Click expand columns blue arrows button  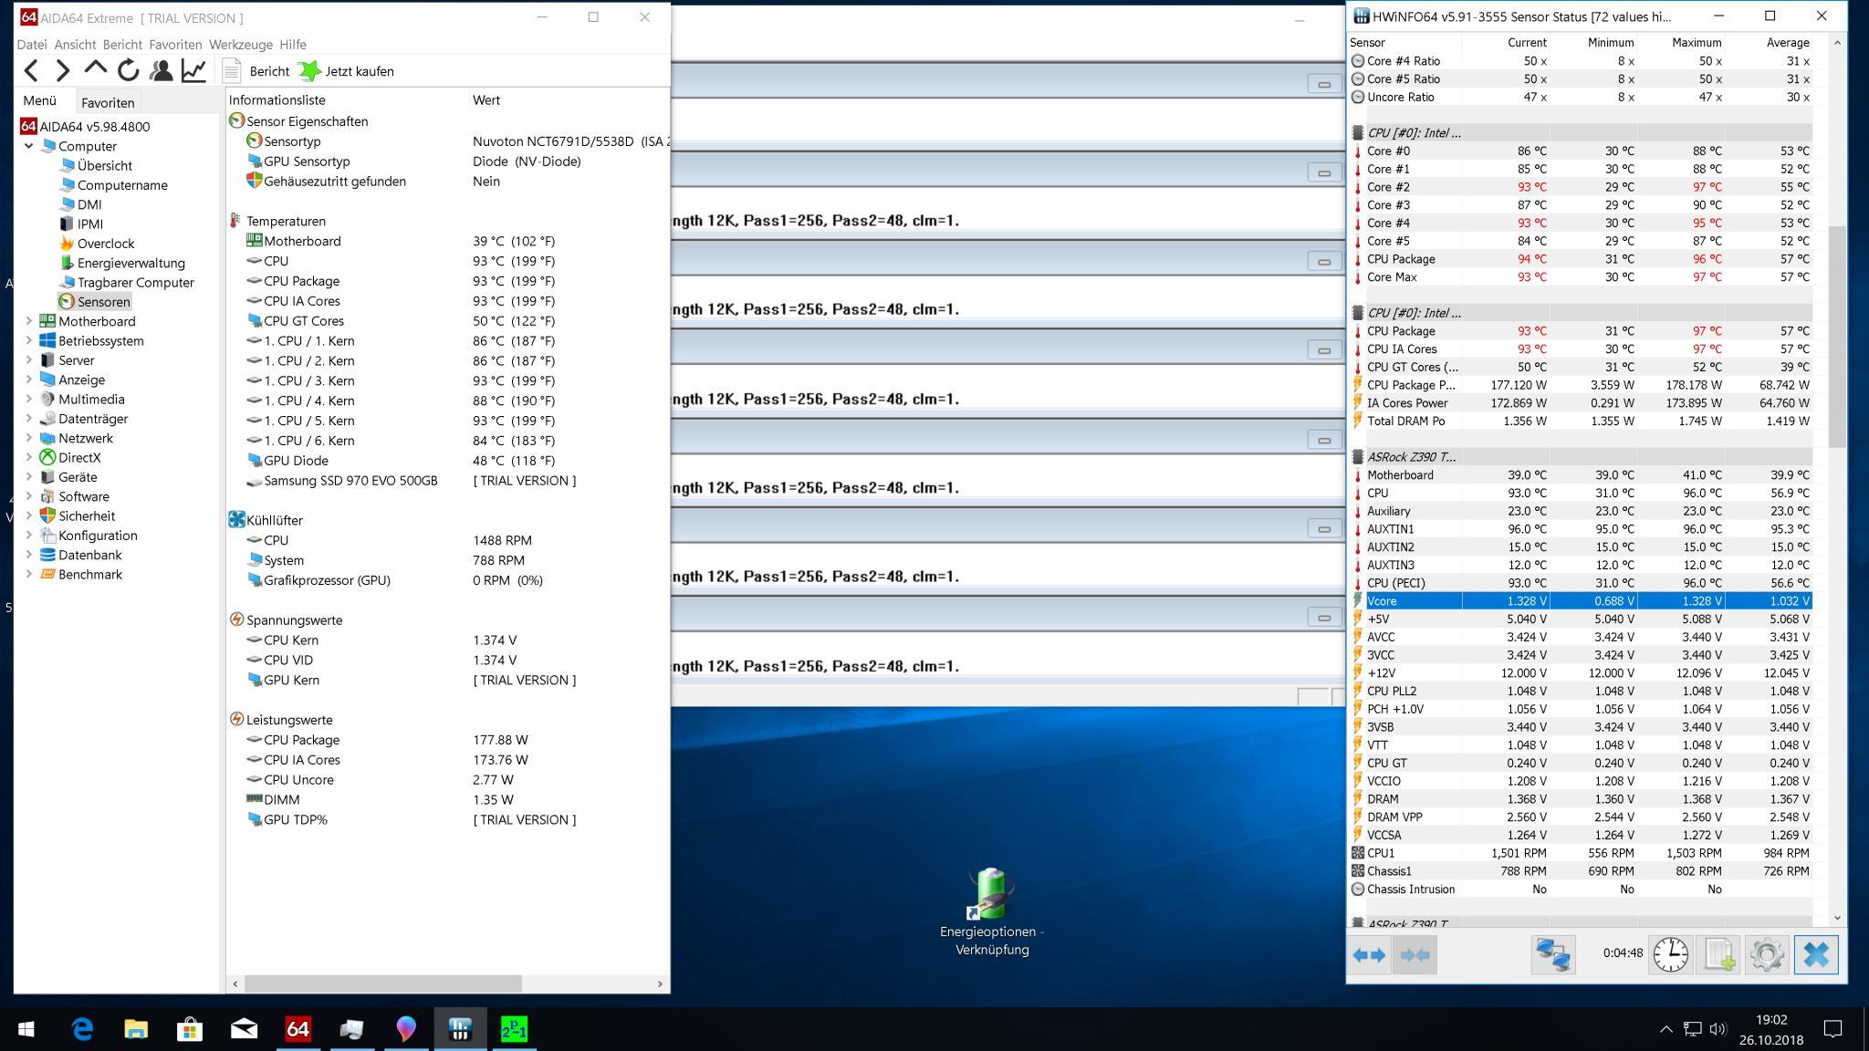[x=1369, y=954]
